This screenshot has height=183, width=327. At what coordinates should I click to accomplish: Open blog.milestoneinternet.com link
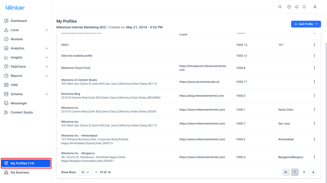[x=202, y=96]
